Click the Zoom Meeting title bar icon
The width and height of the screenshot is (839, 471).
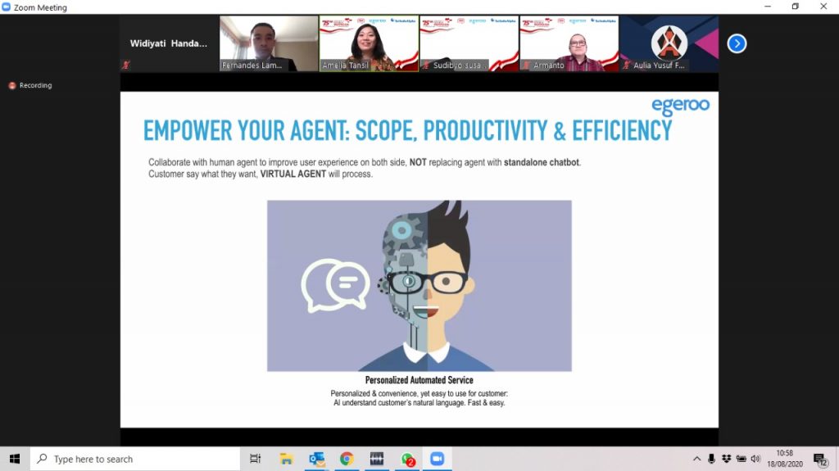click(7, 7)
